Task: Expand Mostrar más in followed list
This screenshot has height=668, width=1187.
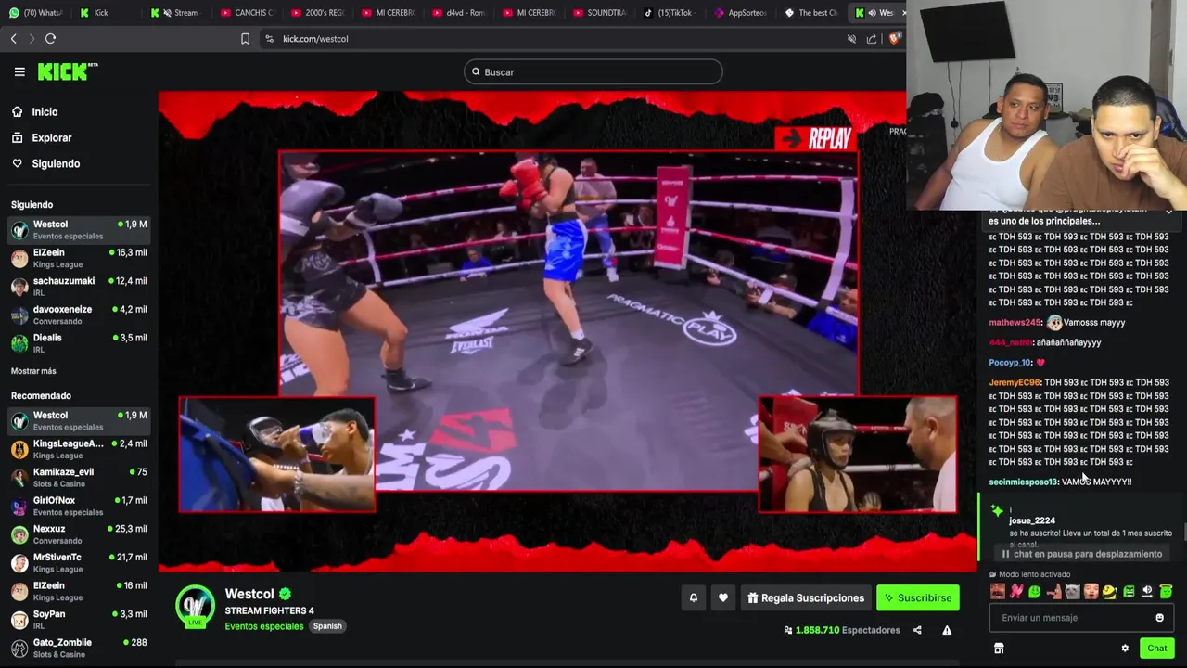Action: click(x=33, y=371)
